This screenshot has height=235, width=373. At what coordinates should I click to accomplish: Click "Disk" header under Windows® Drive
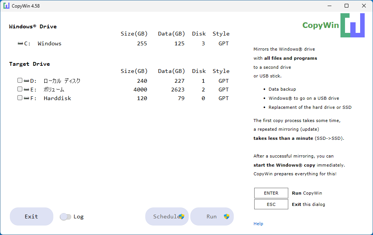pos(199,34)
